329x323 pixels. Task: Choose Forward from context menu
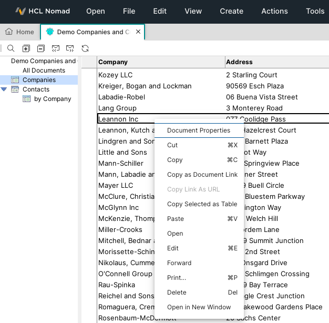[x=199, y=263]
